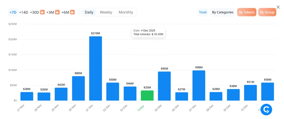This screenshot has height=119, width=284.
Task: Select the +30D premium range
Action: (x=35, y=12)
